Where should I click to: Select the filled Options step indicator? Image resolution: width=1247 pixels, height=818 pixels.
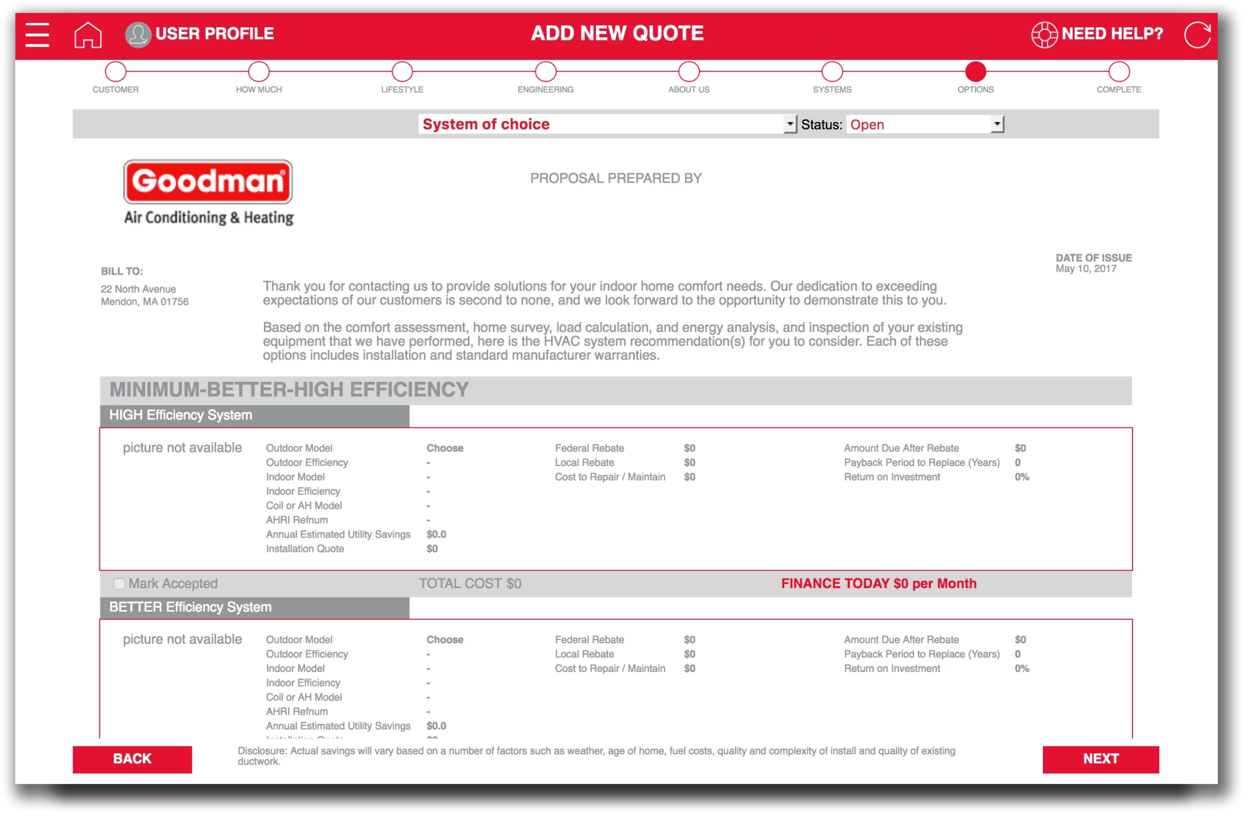pos(975,72)
